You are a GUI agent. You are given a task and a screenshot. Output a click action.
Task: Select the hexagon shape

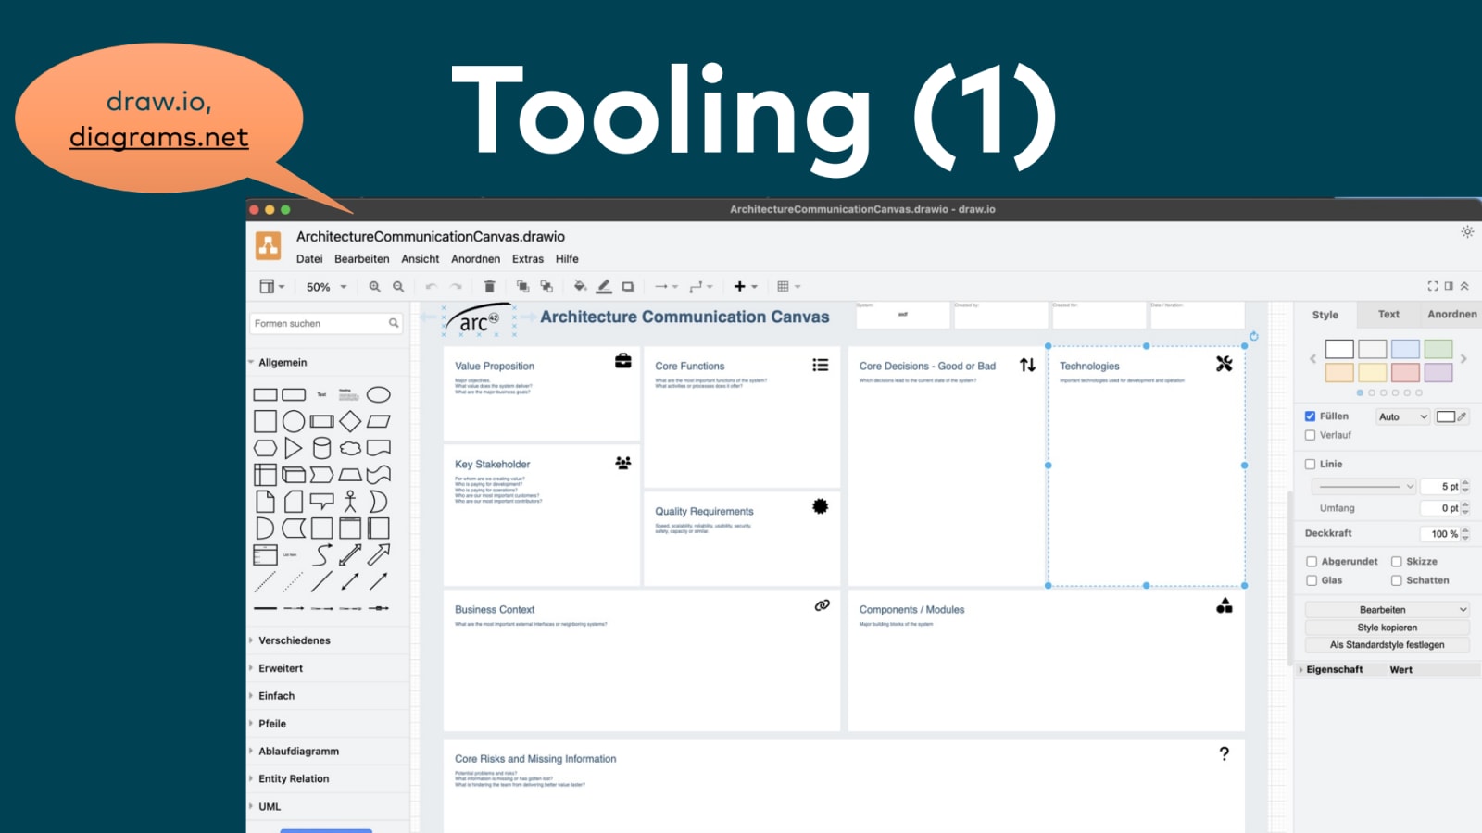(266, 449)
